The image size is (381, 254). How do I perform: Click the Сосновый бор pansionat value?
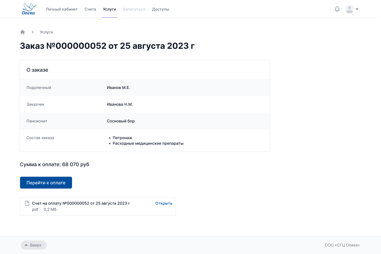coord(120,121)
